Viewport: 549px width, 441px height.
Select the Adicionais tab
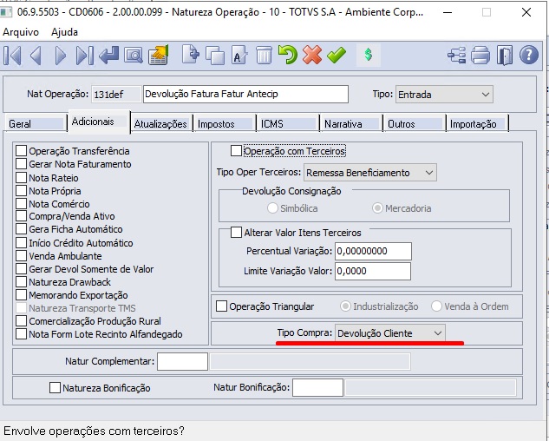pyautogui.click(x=99, y=122)
